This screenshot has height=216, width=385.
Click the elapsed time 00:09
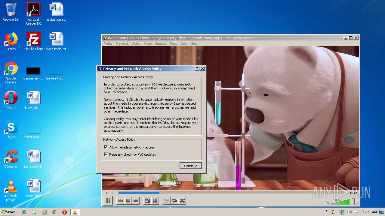click(109, 193)
